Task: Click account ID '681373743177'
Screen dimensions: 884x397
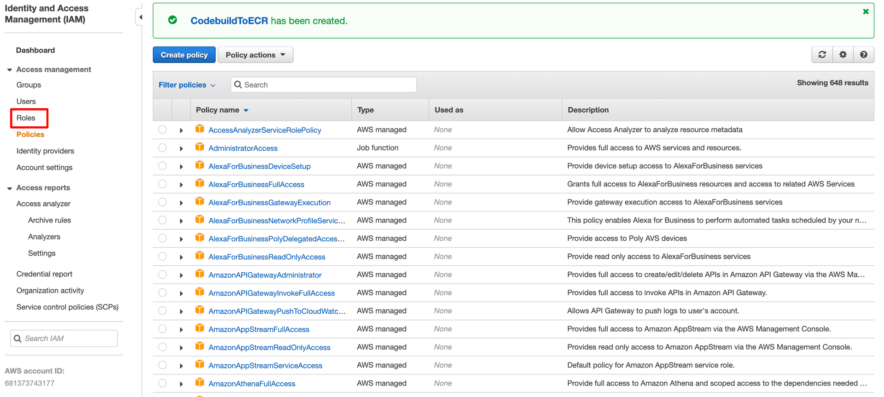Action: tap(29, 383)
